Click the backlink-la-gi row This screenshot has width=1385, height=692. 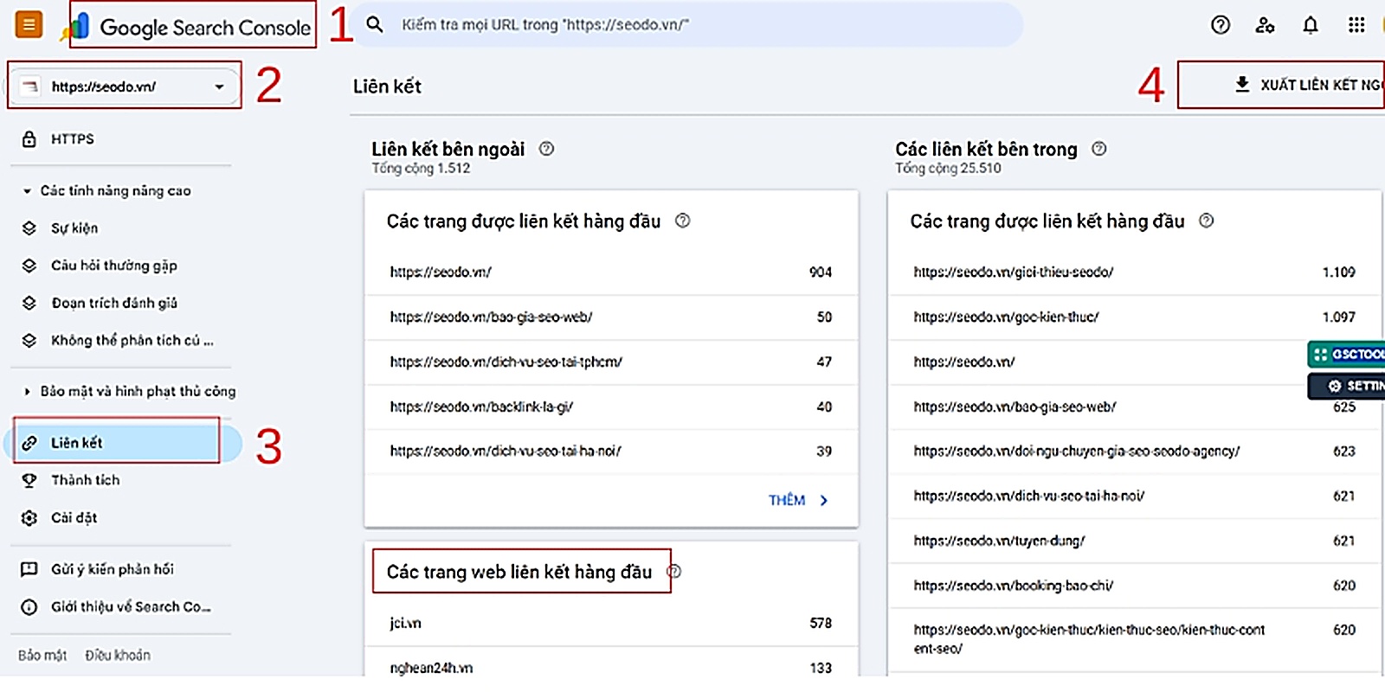tap(611, 407)
